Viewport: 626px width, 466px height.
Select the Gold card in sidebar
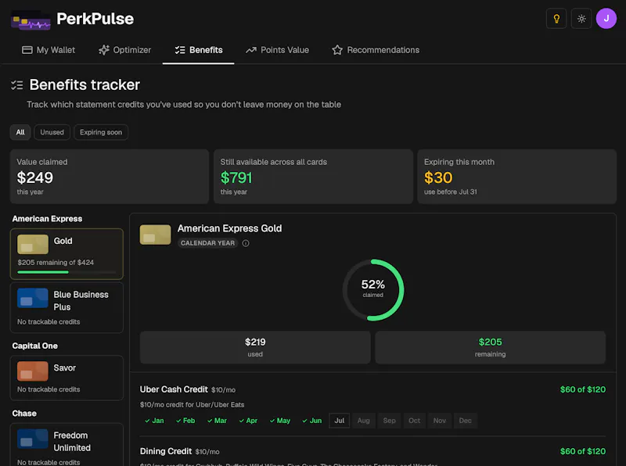(x=67, y=254)
